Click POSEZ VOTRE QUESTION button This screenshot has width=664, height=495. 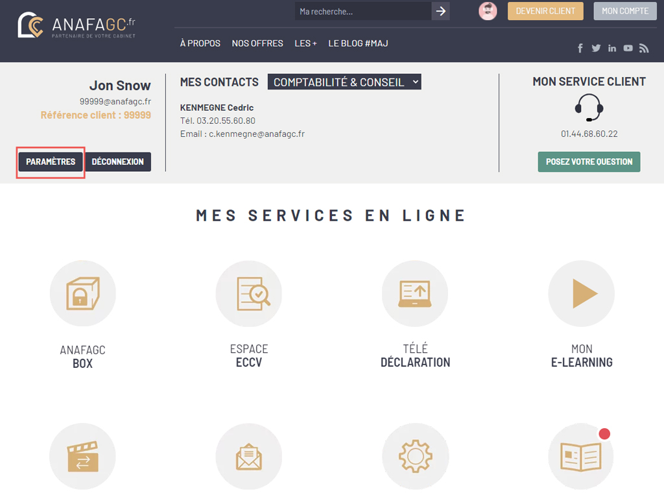(589, 162)
